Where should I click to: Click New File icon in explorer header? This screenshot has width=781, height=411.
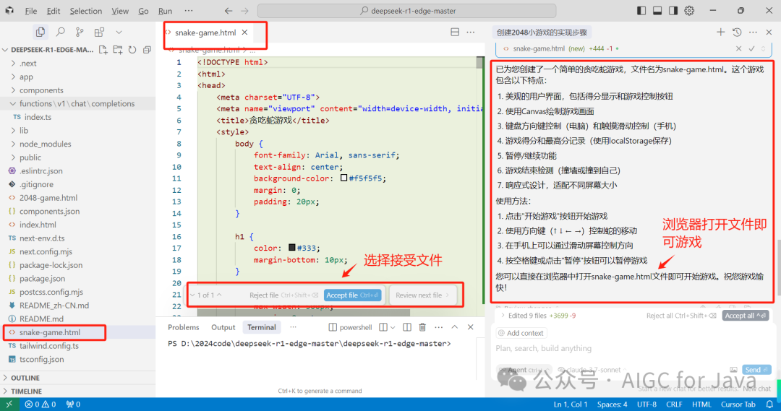103,50
